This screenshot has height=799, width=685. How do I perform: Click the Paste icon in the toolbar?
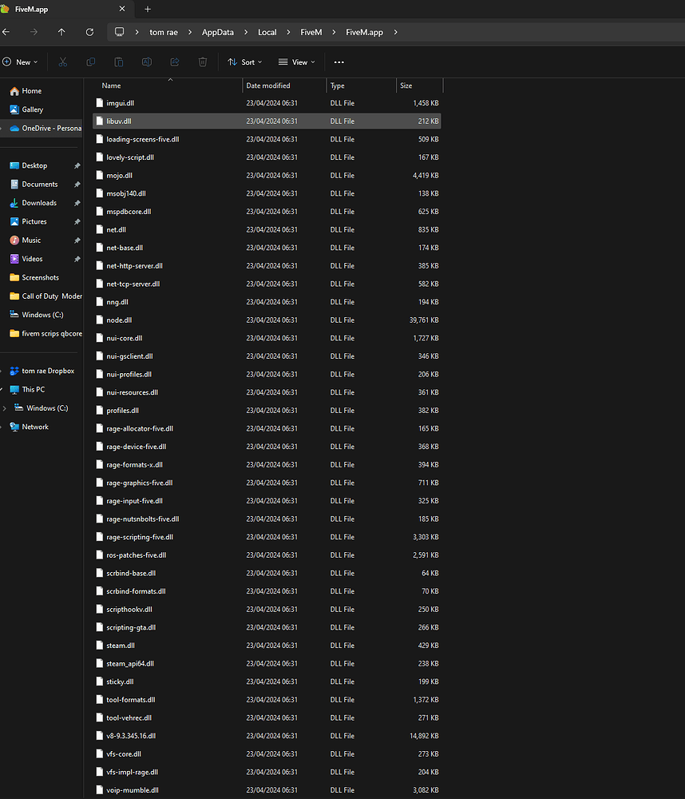[x=118, y=62]
